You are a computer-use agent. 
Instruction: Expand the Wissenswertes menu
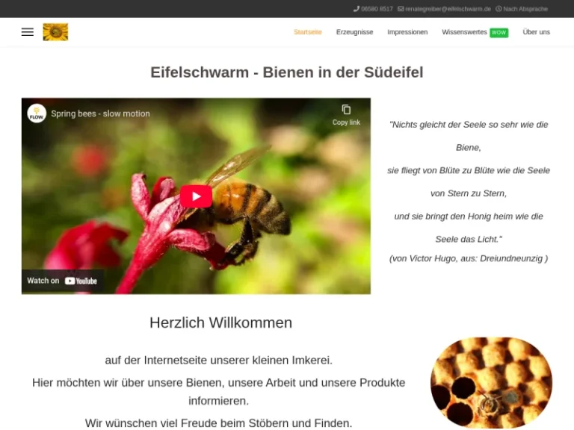coord(464,32)
